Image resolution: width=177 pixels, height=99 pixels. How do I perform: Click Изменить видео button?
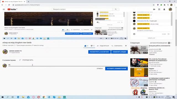click(119, 52)
